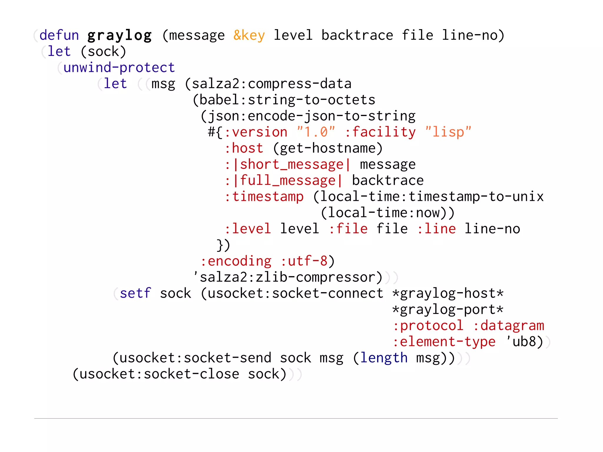Click the babel:string-to-octets call
Image resolution: width=603 pixels, height=452 pixels.
(x=287, y=100)
